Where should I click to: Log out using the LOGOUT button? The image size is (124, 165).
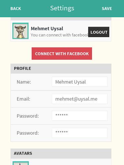point(99,32)
